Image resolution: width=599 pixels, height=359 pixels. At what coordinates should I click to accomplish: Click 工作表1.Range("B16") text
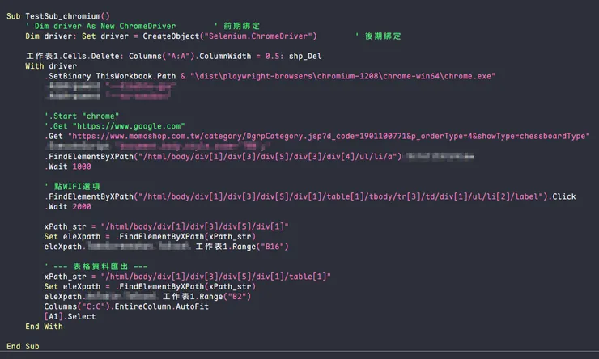pos(242,247)
